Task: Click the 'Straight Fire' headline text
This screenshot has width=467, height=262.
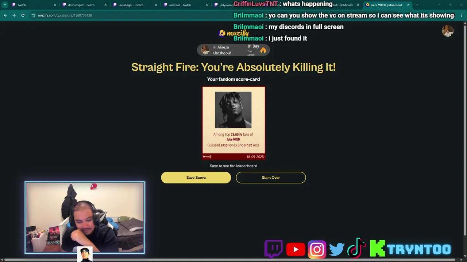Action: [x=233, y=67]
